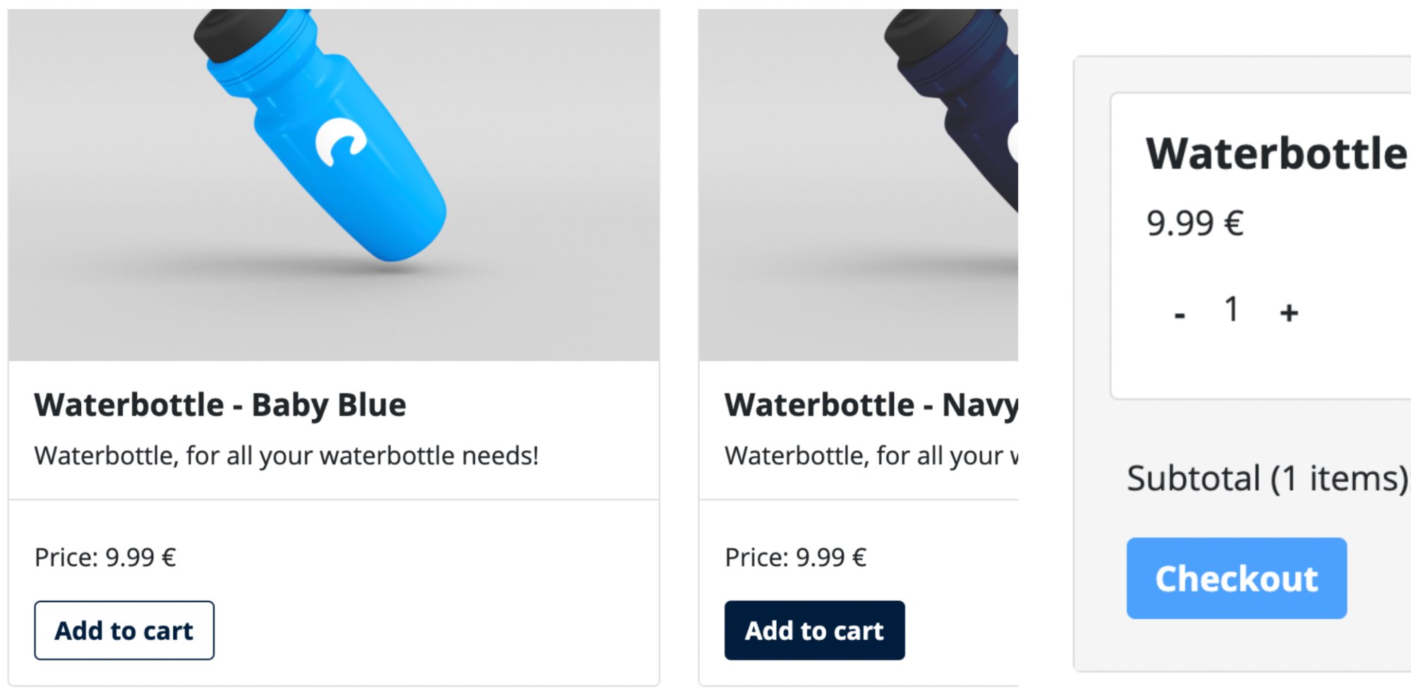Click the Waterbottle item name in the cart
This screenshot has height=700, width=1411.
click(1276, 154)
